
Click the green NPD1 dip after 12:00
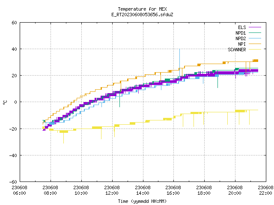coord(120,106)
